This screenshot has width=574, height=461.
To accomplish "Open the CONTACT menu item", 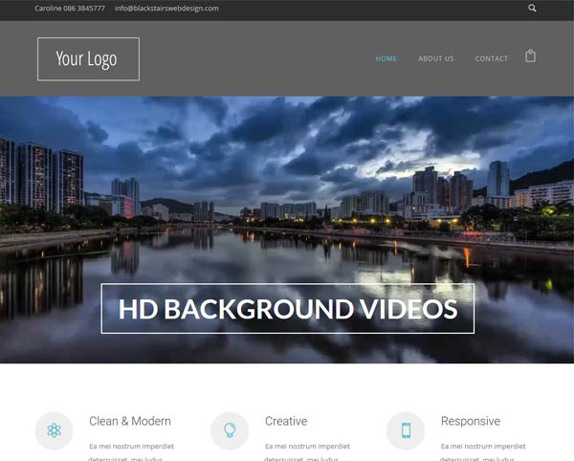I will pos(492,58).
